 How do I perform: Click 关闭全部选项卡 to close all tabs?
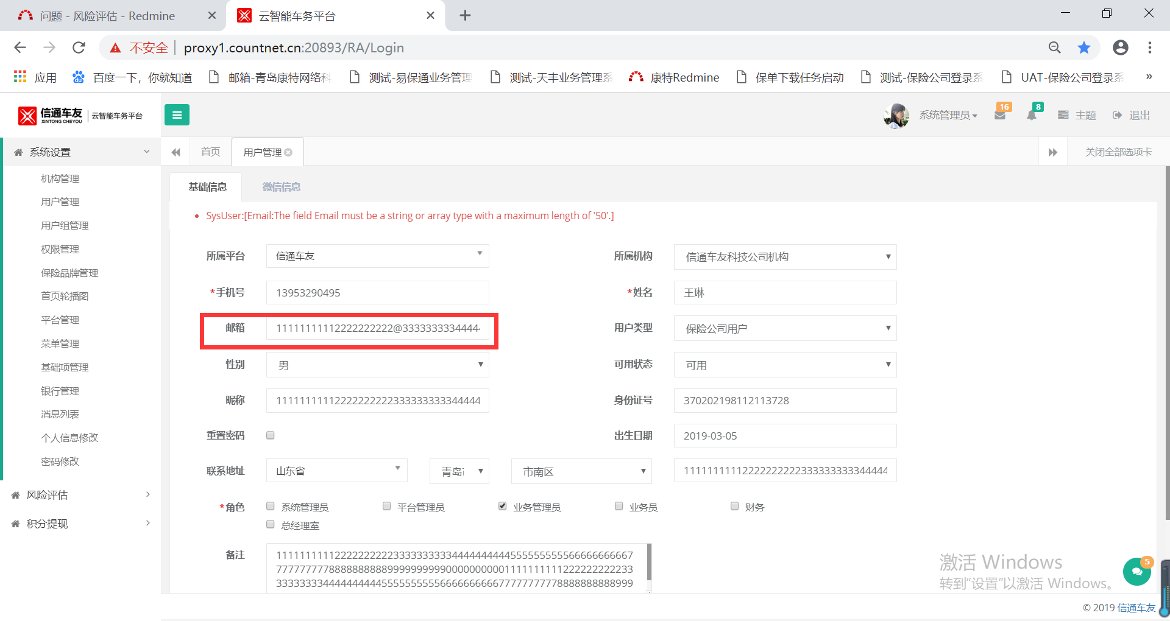(x=1118, y=152)
